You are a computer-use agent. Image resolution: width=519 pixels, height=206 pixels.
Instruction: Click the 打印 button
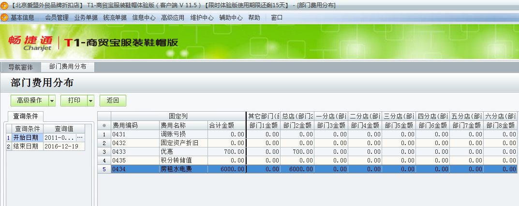(74, 101)
